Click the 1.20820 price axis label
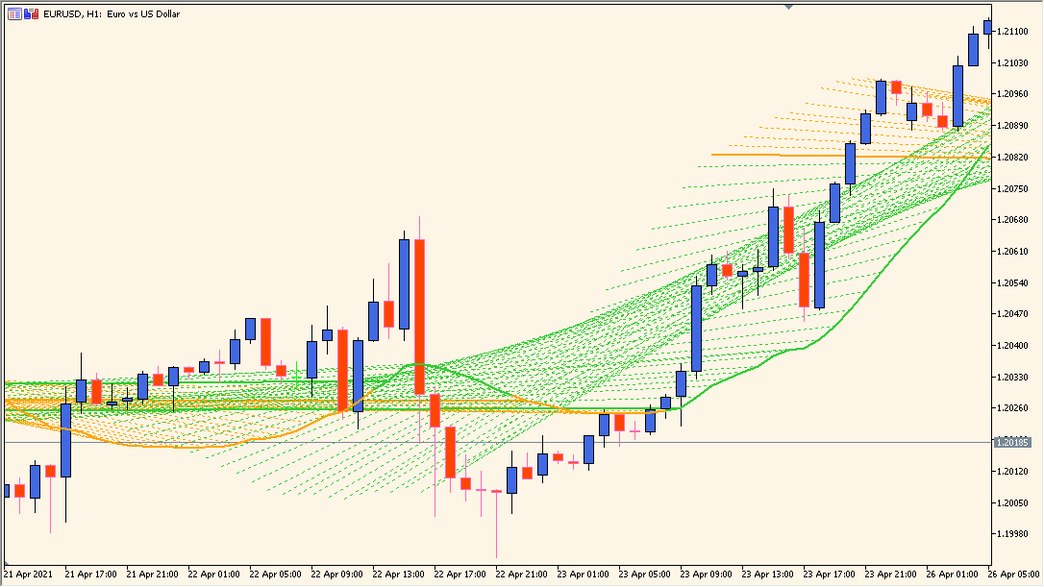Image resolution: width=1044 pixels, height=587 pixels. coord(1016,156)
